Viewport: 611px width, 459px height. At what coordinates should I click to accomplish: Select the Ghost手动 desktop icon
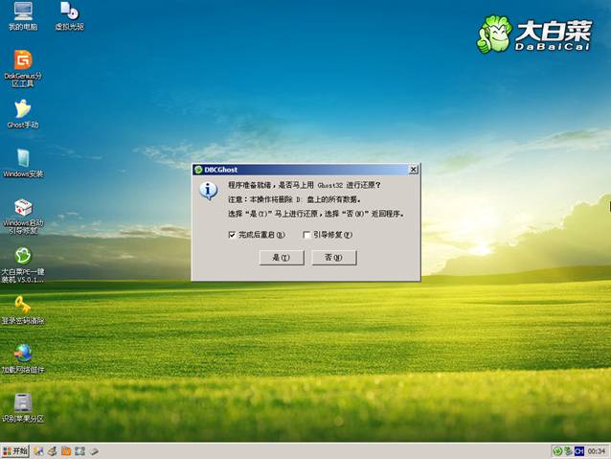22,109
